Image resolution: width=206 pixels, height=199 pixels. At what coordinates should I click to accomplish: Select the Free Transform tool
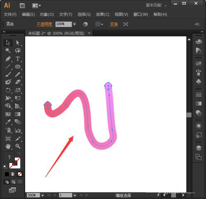18,98
